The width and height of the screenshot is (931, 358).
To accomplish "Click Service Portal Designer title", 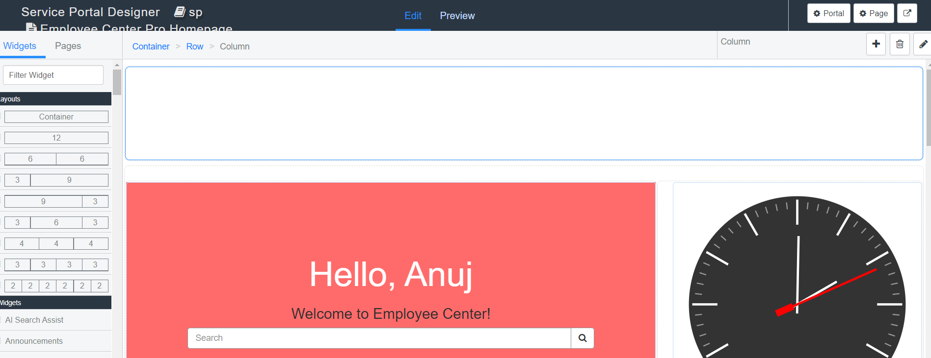I will [90, 12].
